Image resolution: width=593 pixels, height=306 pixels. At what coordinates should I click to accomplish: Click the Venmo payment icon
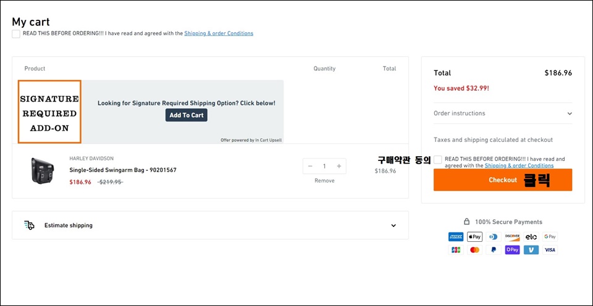click(531, 250)
